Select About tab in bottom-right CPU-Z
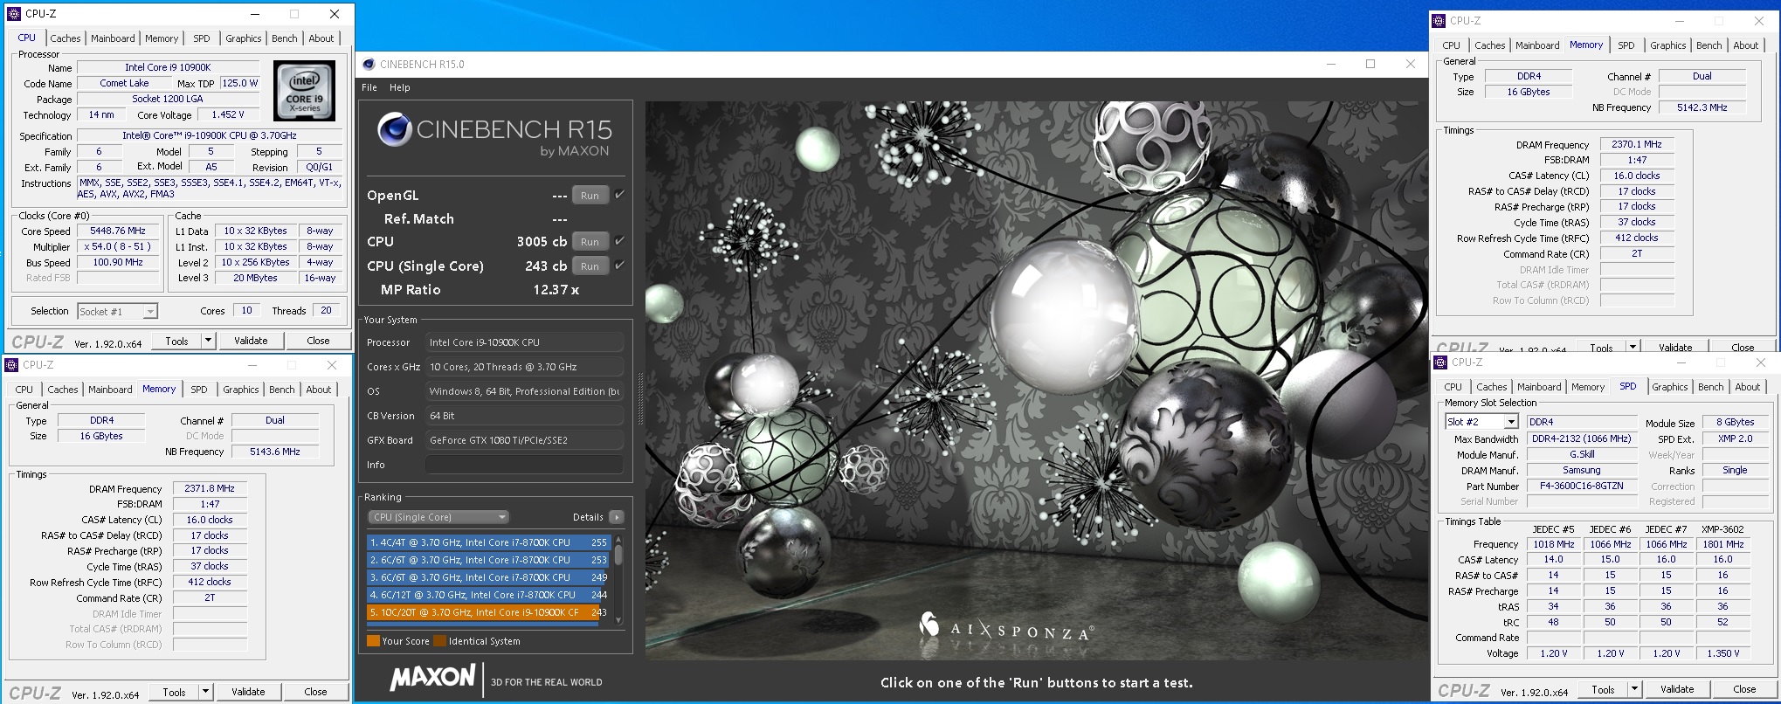The height and width of the screenshot is (704, 1781). point(1748,387)
